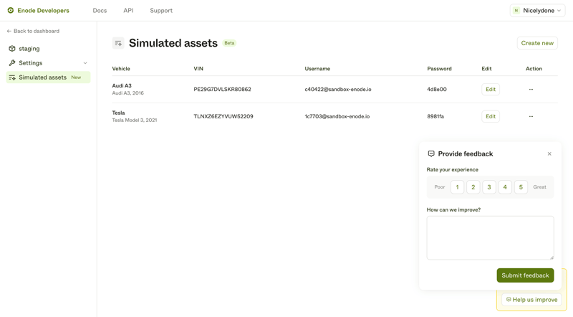Viewport: 573px width, 317px height.
Task: Rate experience as 5
Action: 521,187
